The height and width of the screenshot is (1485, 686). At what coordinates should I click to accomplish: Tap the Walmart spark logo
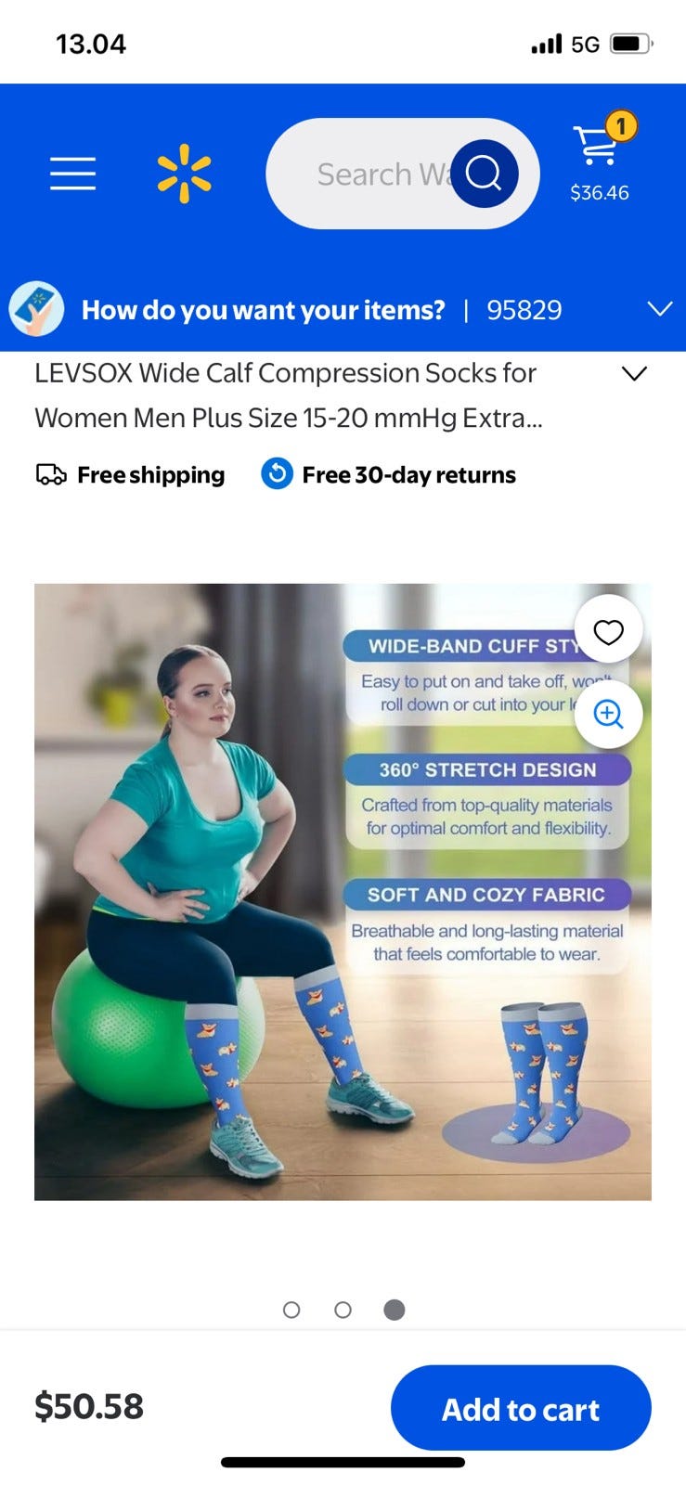(x=184, y=174)
